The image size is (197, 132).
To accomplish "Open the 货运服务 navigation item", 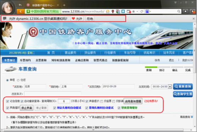I will pyautogui.click(x=90, y=53).
